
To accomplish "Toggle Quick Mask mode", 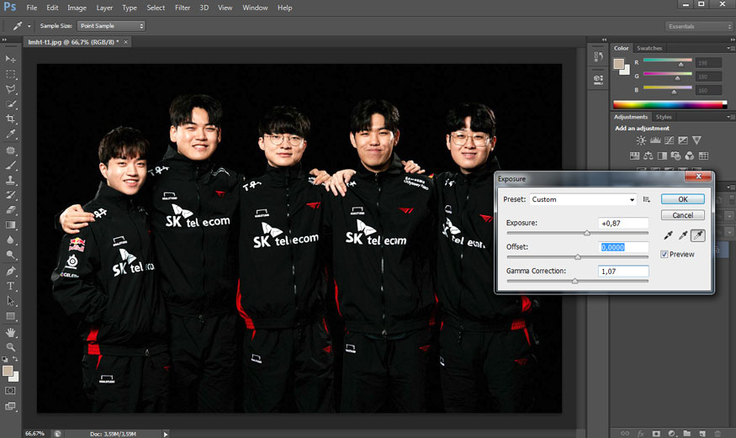I will pyautogui.click(x=10, y=390).
